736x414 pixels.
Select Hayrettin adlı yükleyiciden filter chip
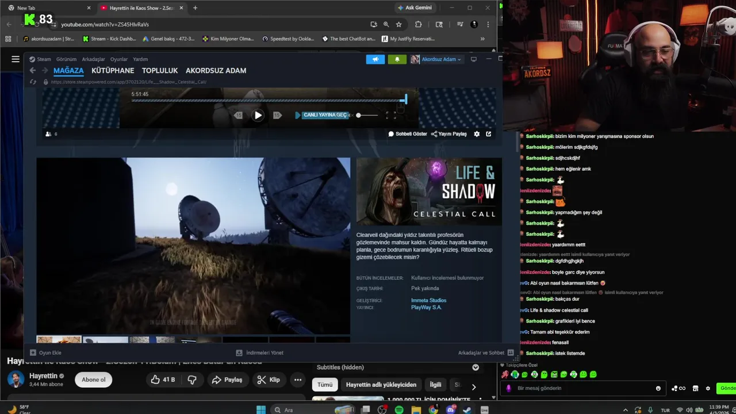click(381, 385)
